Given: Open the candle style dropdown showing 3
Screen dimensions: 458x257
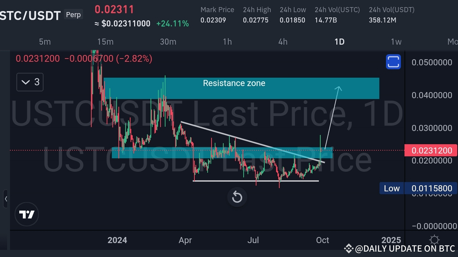Looking at the screenshot, I should 30,82.
